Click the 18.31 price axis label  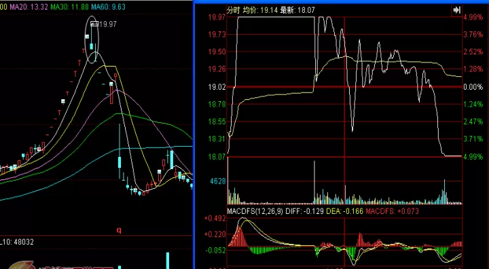[217, 139]
